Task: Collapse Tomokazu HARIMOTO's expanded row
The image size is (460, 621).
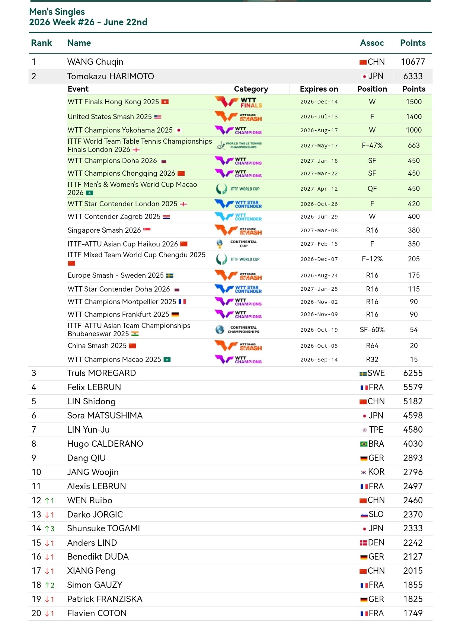Action: point(230,76)
